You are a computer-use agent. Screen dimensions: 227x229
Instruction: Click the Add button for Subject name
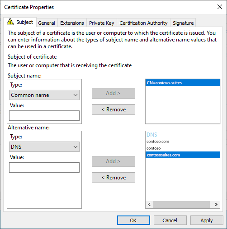click(113, 93)
